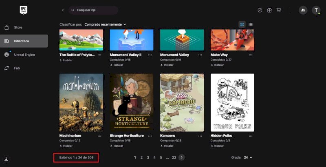Open Fab in the sidebar
Viewport: 326px width, 167px height.
point(24,68)
